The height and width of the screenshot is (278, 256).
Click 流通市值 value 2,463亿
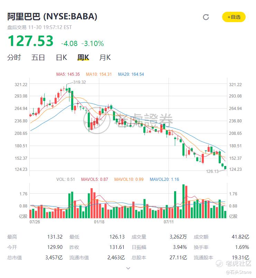(x=116, y=258)
